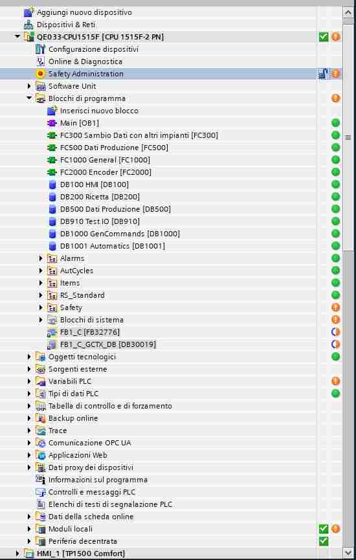Open Inserisci nuovo blocco
Viewport: 356px width, 560px height.
[99, 111]
